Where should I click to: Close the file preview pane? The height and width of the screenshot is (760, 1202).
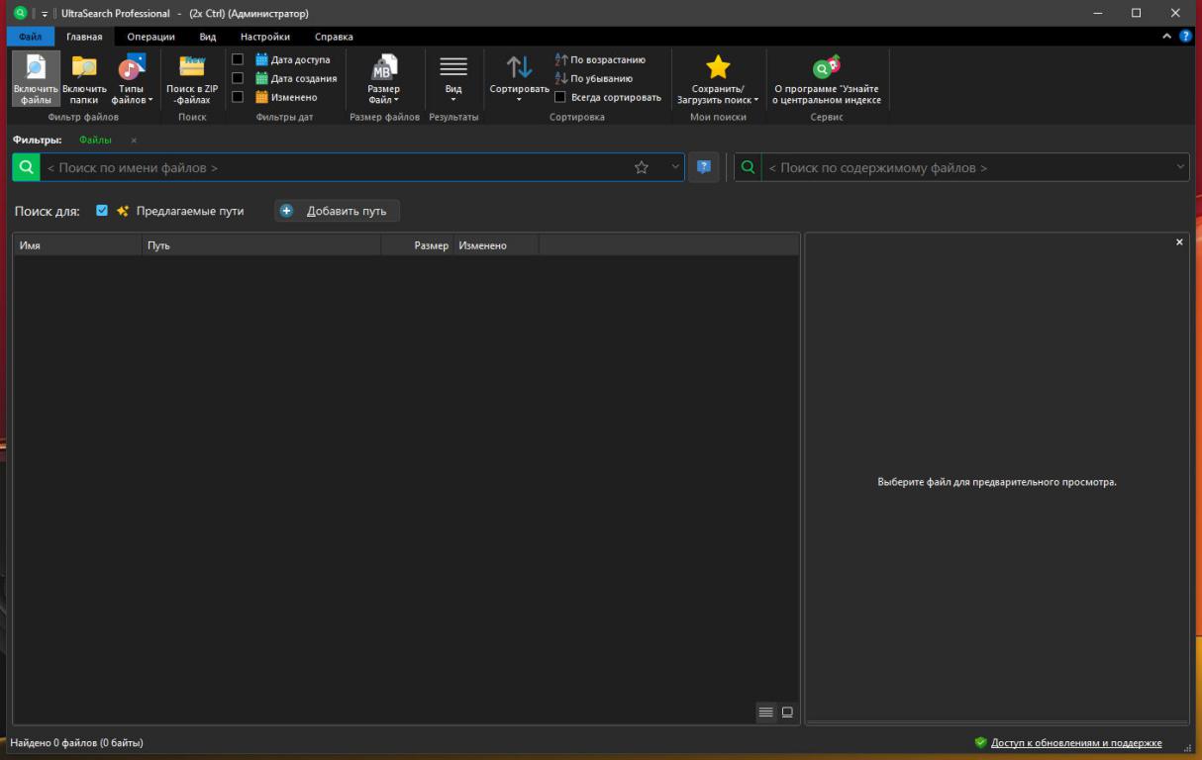pos(1179,242)
